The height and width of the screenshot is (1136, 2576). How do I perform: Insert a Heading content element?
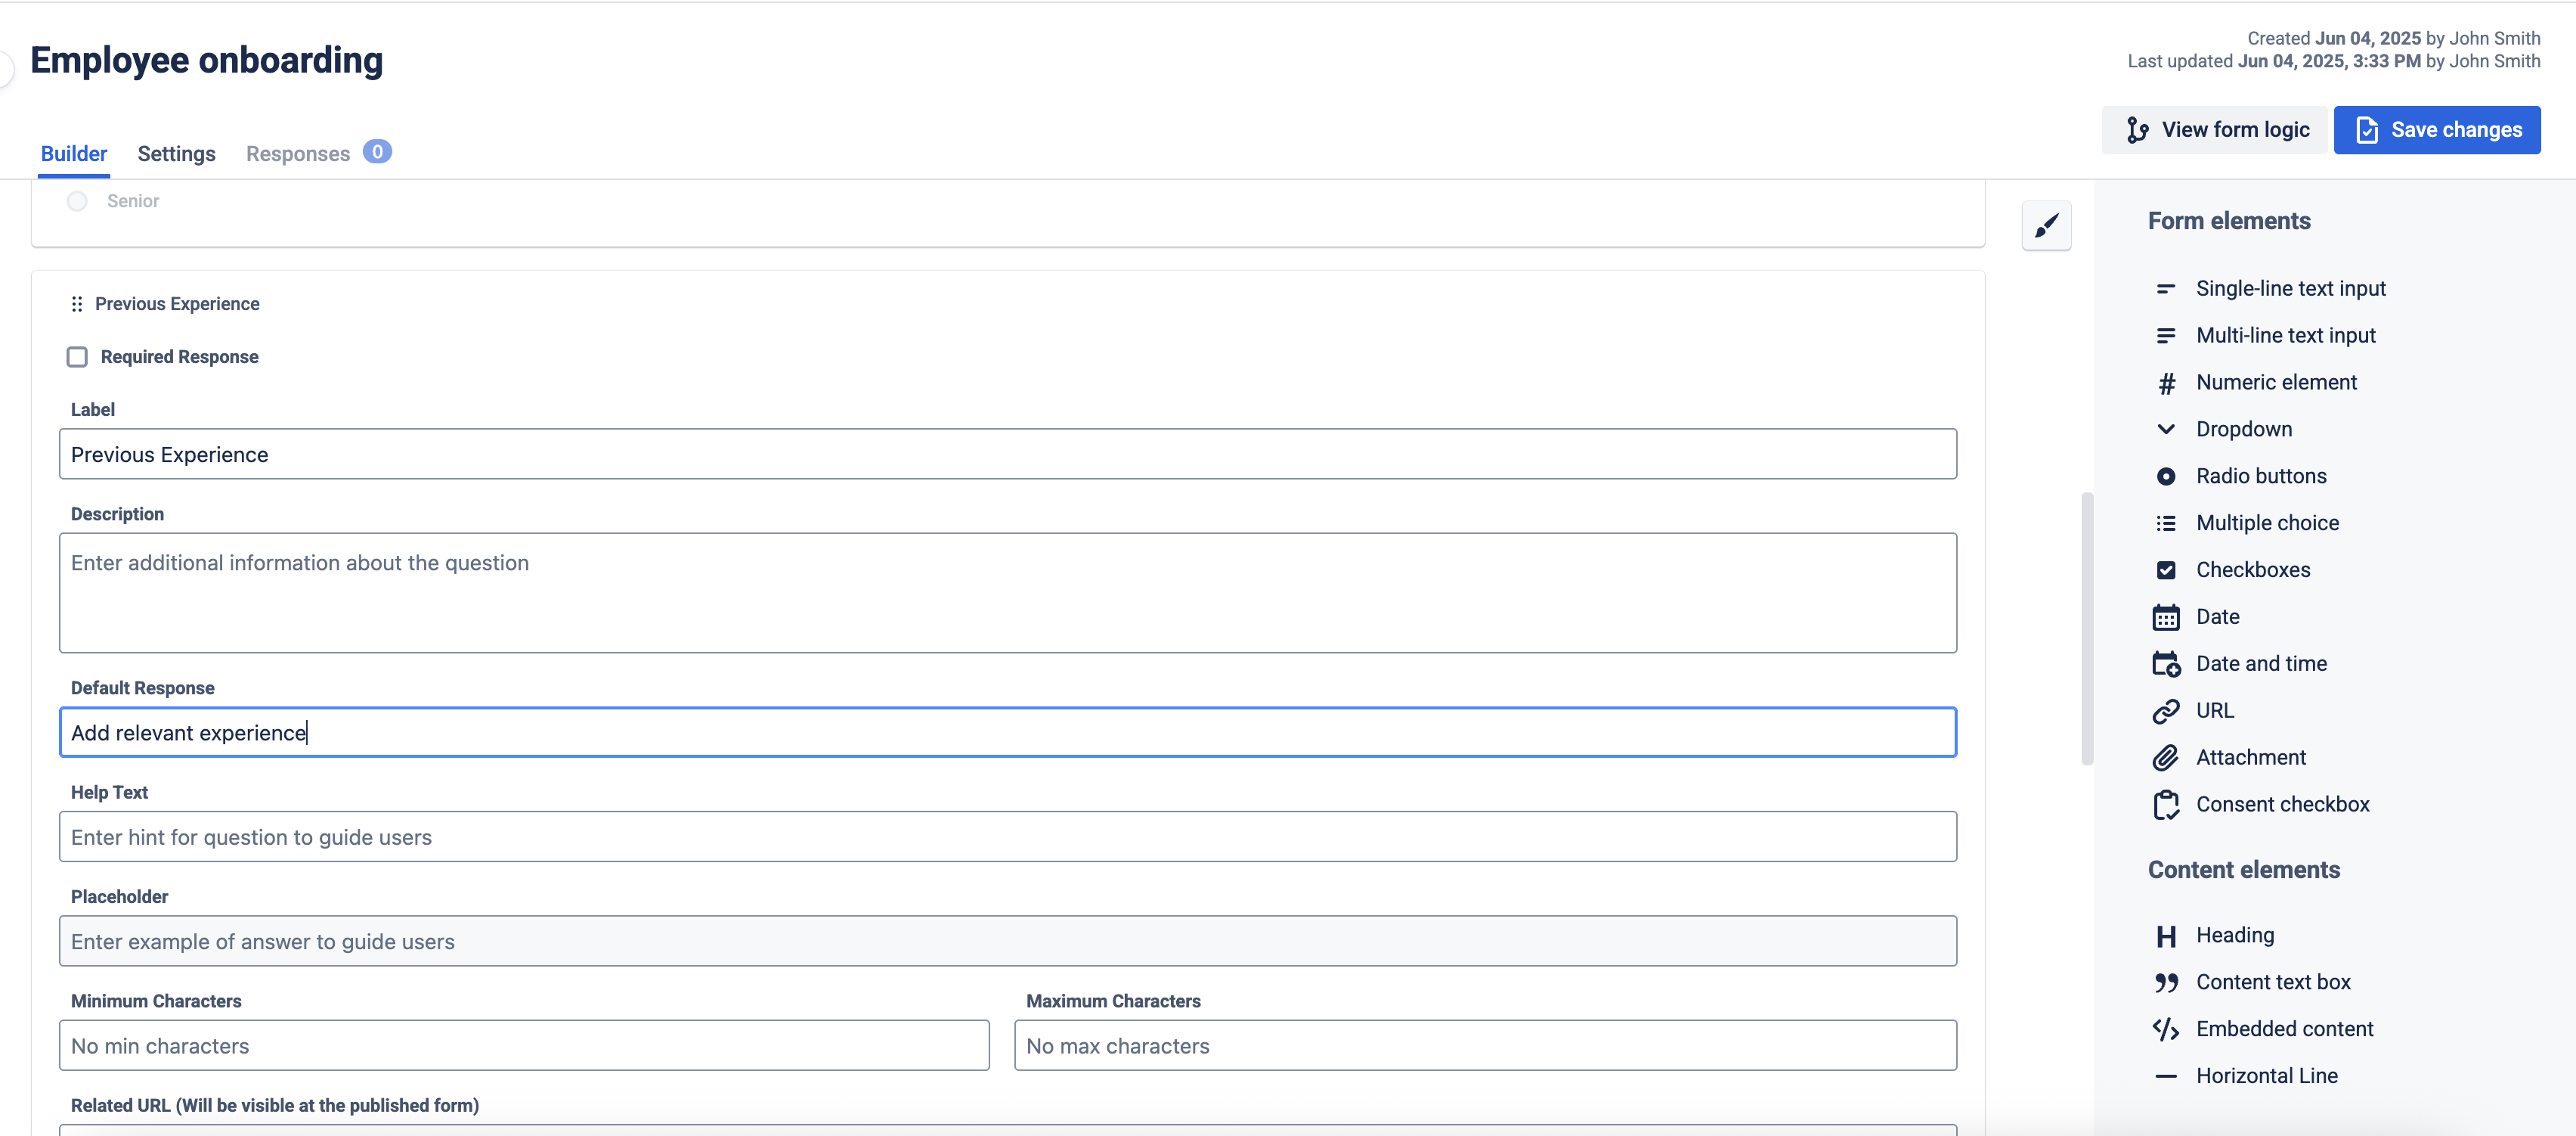[2235, 934]
